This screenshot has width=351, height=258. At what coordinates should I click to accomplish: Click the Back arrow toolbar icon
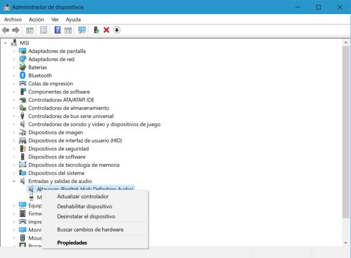coord(5,30)
